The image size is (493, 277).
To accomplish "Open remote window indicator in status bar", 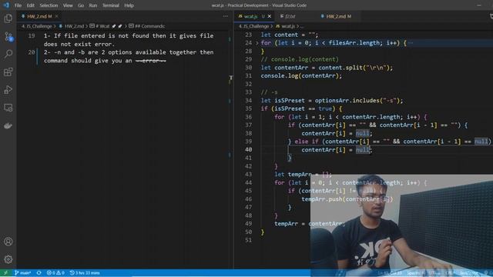I will (x=5, y=272).
